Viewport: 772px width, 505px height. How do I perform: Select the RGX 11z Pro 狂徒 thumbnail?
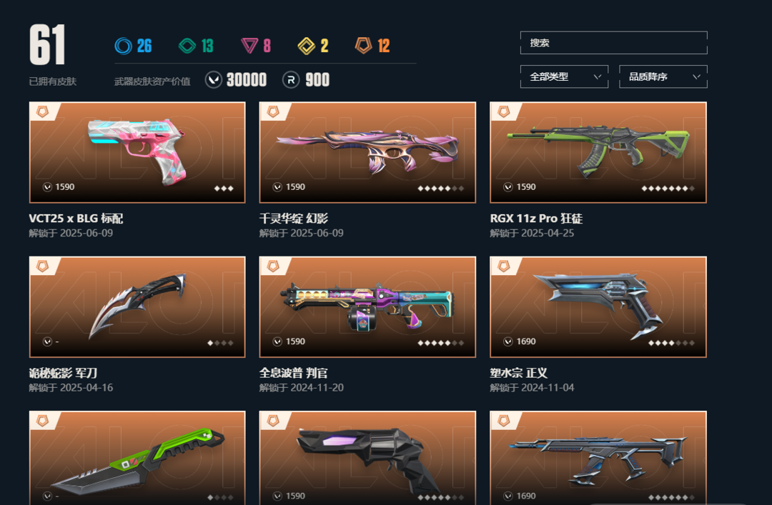(598, 153)
